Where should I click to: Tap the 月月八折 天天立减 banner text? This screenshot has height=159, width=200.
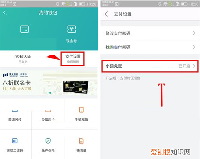(17, 88)
